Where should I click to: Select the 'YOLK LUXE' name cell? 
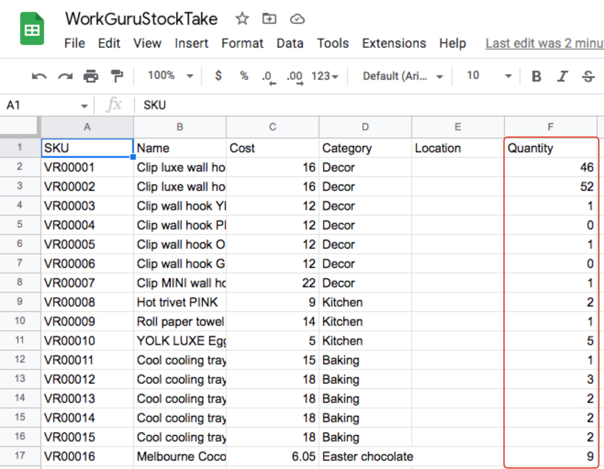180,341
